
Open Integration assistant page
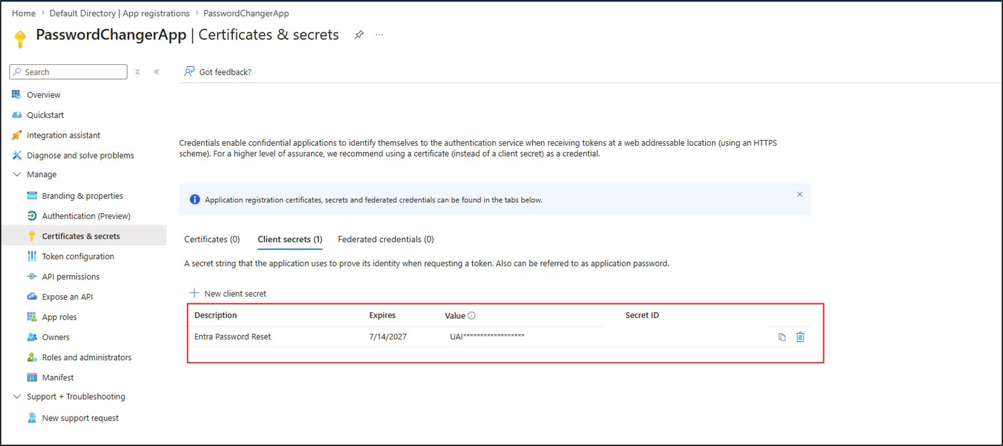tap(63, 136)
